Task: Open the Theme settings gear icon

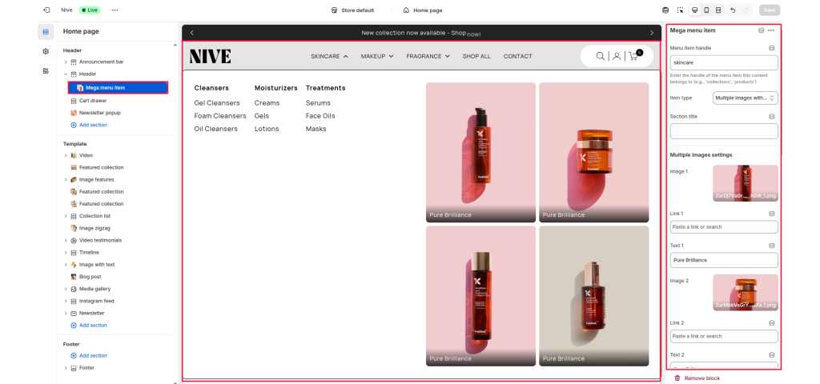Action: [x=46, y=51]
